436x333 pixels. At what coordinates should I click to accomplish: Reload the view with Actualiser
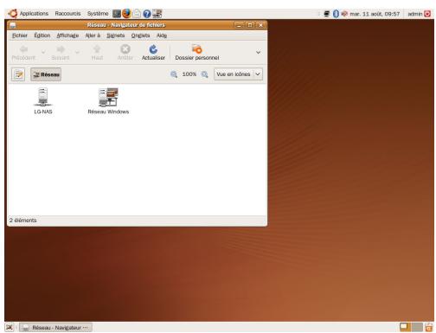pyautogui.click(x=153, y=52)
